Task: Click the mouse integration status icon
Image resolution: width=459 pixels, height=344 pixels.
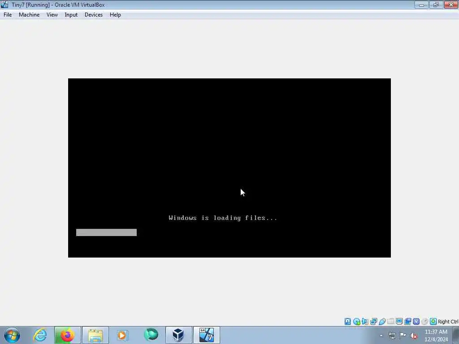Action: (425, 322)
